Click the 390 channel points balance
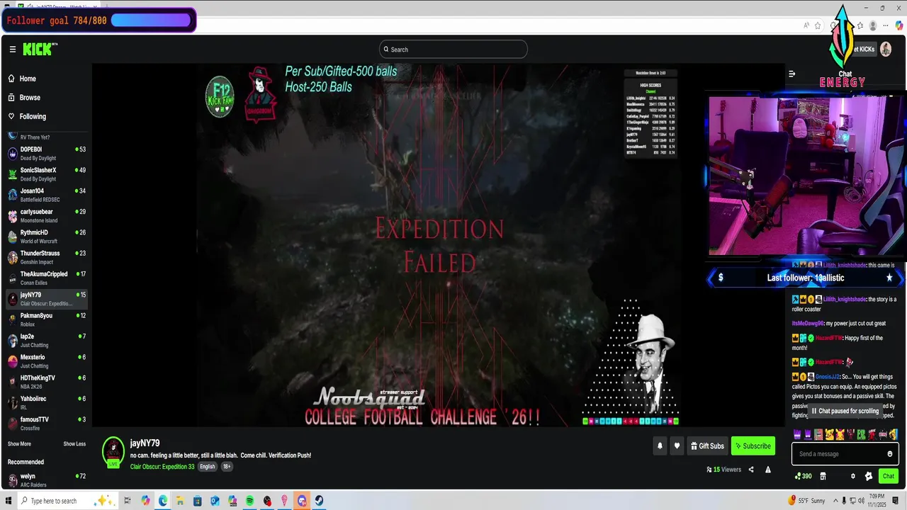Image resolution: width=907 pixels, height=510 pixels. 804,477
